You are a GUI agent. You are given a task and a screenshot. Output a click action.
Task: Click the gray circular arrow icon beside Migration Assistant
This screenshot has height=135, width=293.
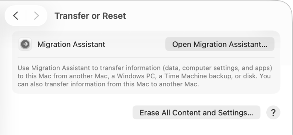click(25, 44)
